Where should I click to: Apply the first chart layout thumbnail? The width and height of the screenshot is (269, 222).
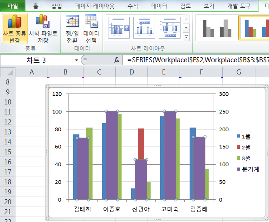click(x=119, y=28)
